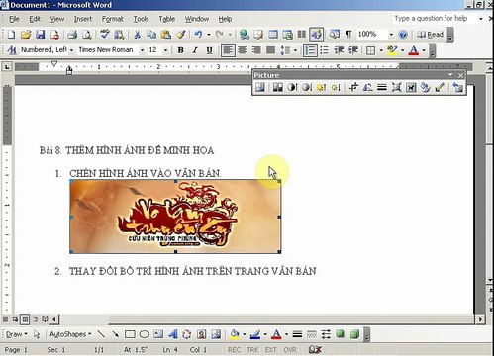The image size is (494, 356).
Task: Open the Style dropdown Numbered, Left
Action: point(71,50)
